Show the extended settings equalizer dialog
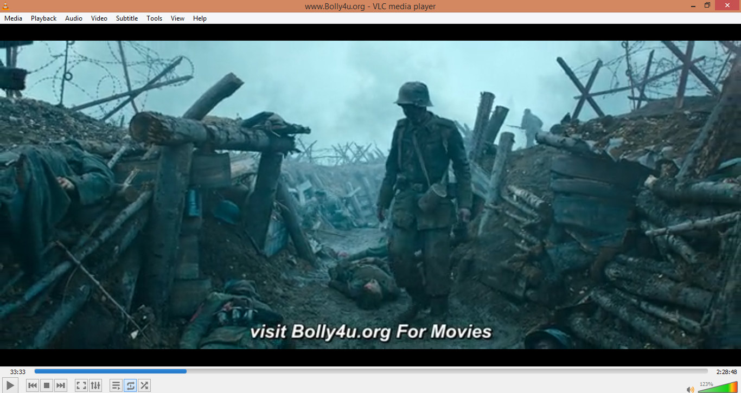The image size is (741, 393). pos(95,386)
